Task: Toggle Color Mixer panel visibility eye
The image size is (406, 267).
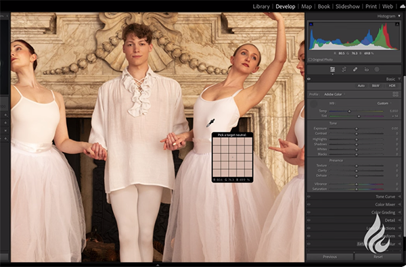Action: [309, 204]
